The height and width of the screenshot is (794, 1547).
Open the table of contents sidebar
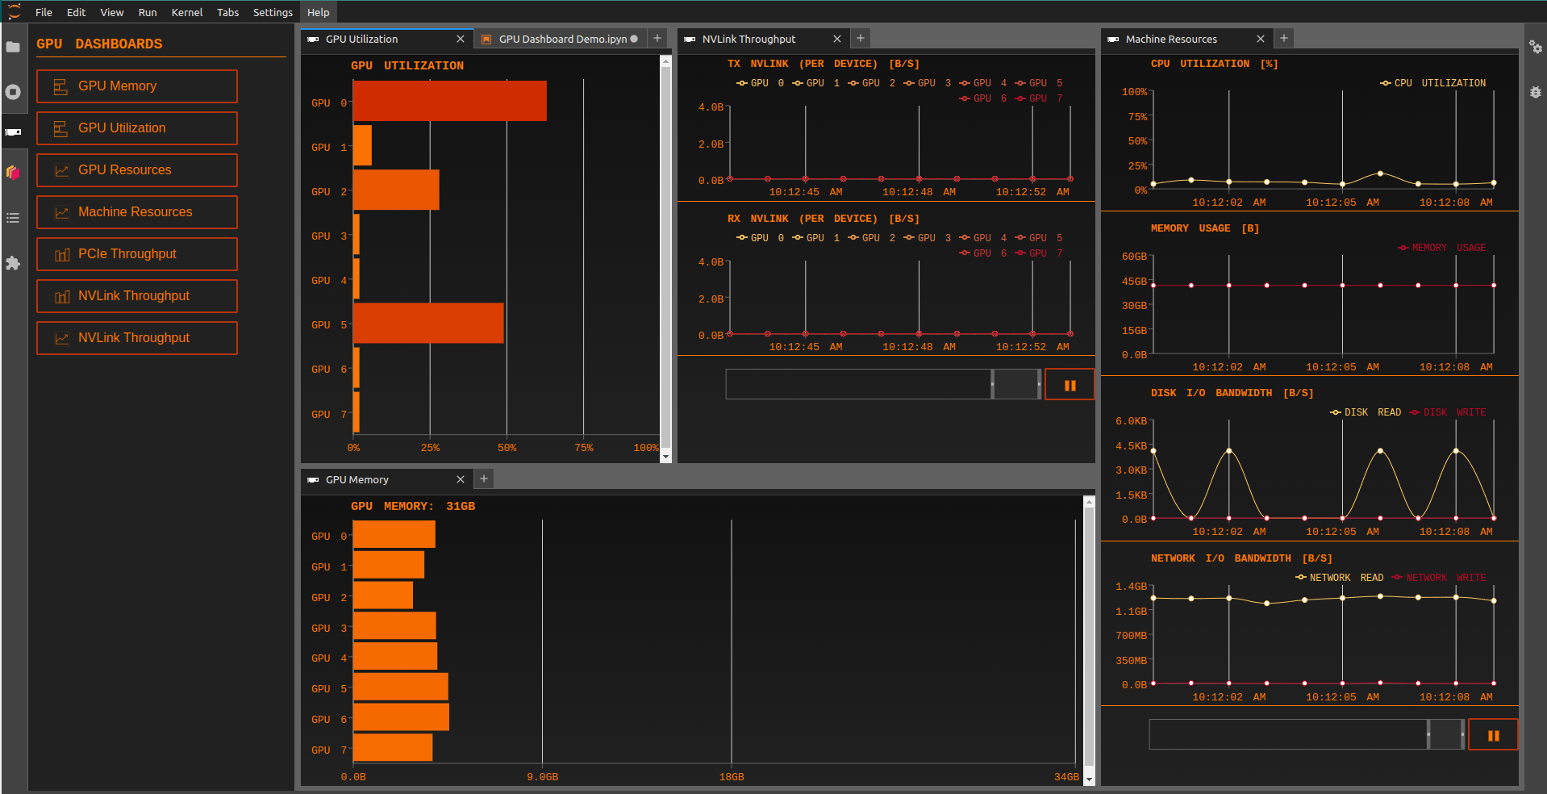14,218
